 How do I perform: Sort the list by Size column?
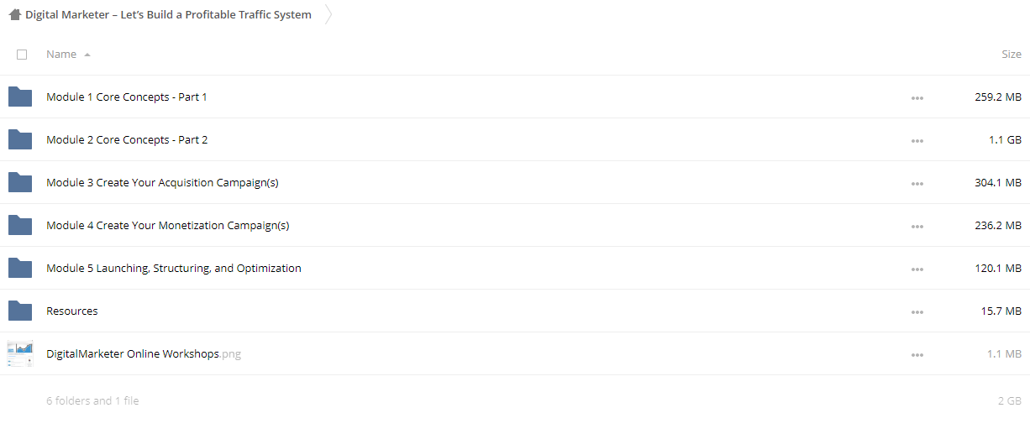click(x=1012, y=55)
